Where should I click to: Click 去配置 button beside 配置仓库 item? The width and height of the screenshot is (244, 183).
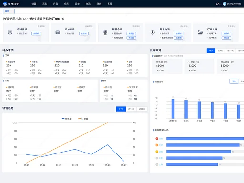pos(132,33)
